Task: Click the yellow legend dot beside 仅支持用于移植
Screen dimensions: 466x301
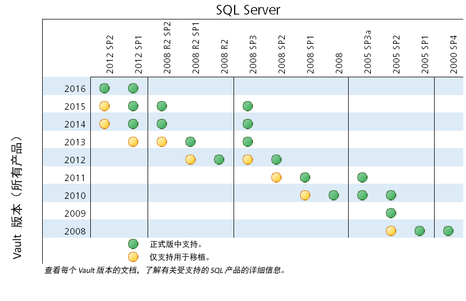Action: (133, 257)
